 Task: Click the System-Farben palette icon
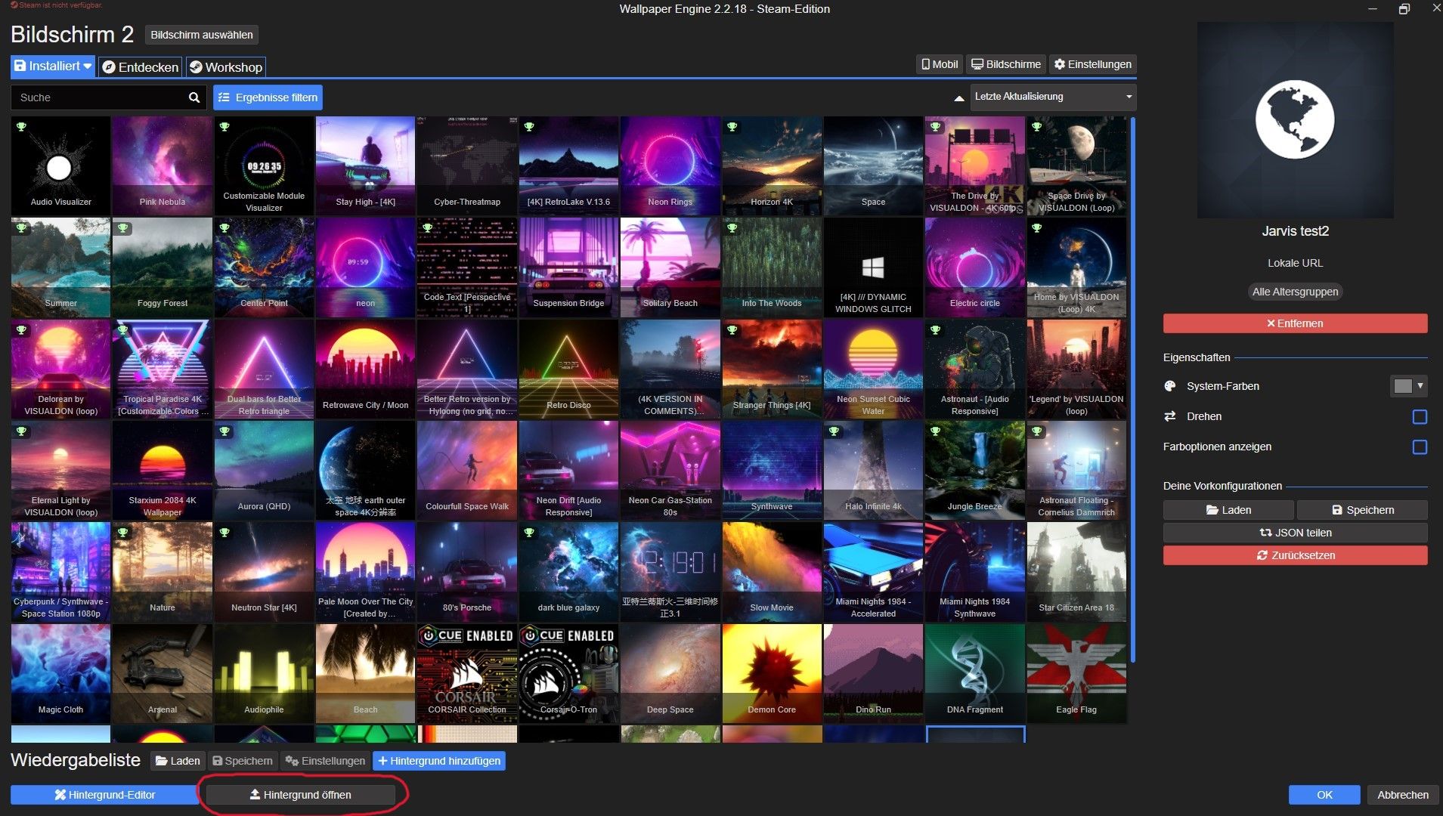[x=1170, y=386]
